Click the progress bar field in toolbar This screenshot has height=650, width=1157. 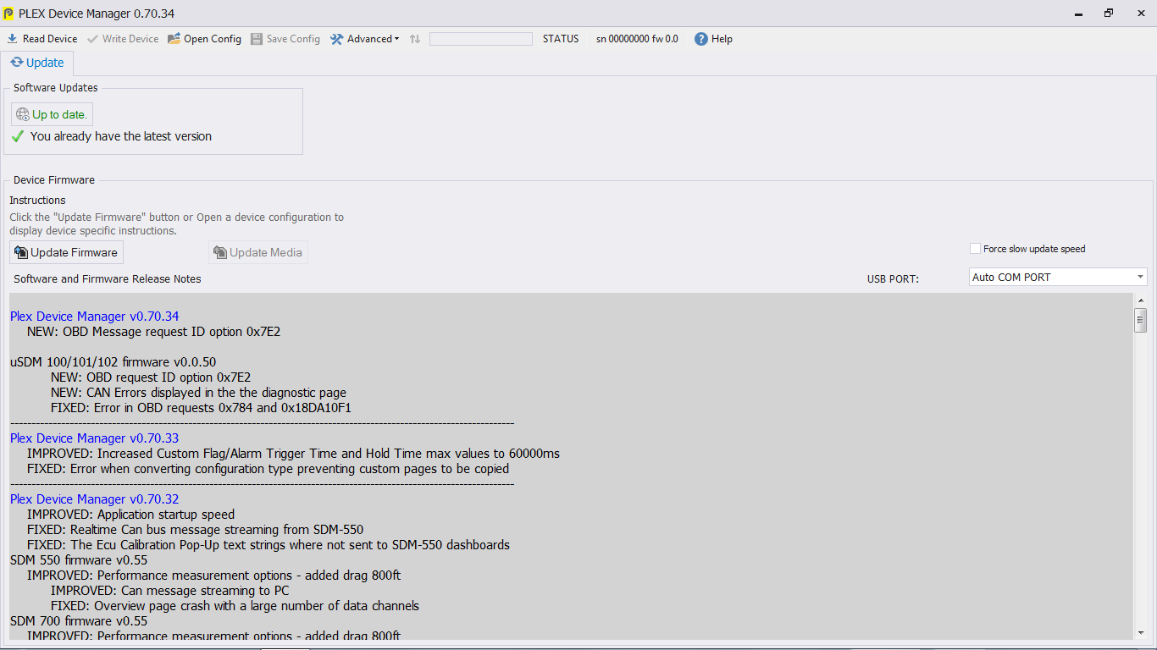tap(481, 39)
